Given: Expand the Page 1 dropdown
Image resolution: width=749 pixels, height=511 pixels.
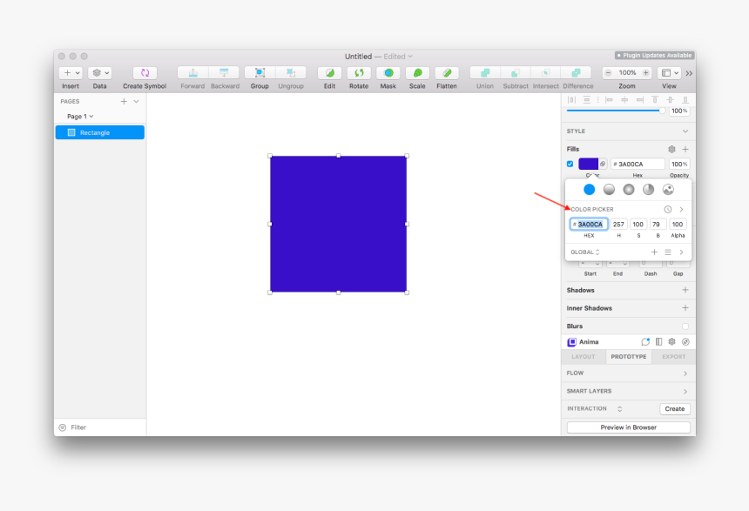Looking at the screenshot, I should (80, 116).
